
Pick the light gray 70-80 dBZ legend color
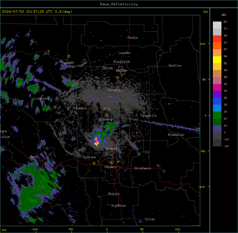click(x=217, y=25)
